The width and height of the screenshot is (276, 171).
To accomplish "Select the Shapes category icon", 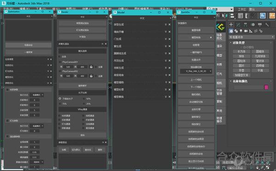I will pyautogui.click(x=236, y=31).
